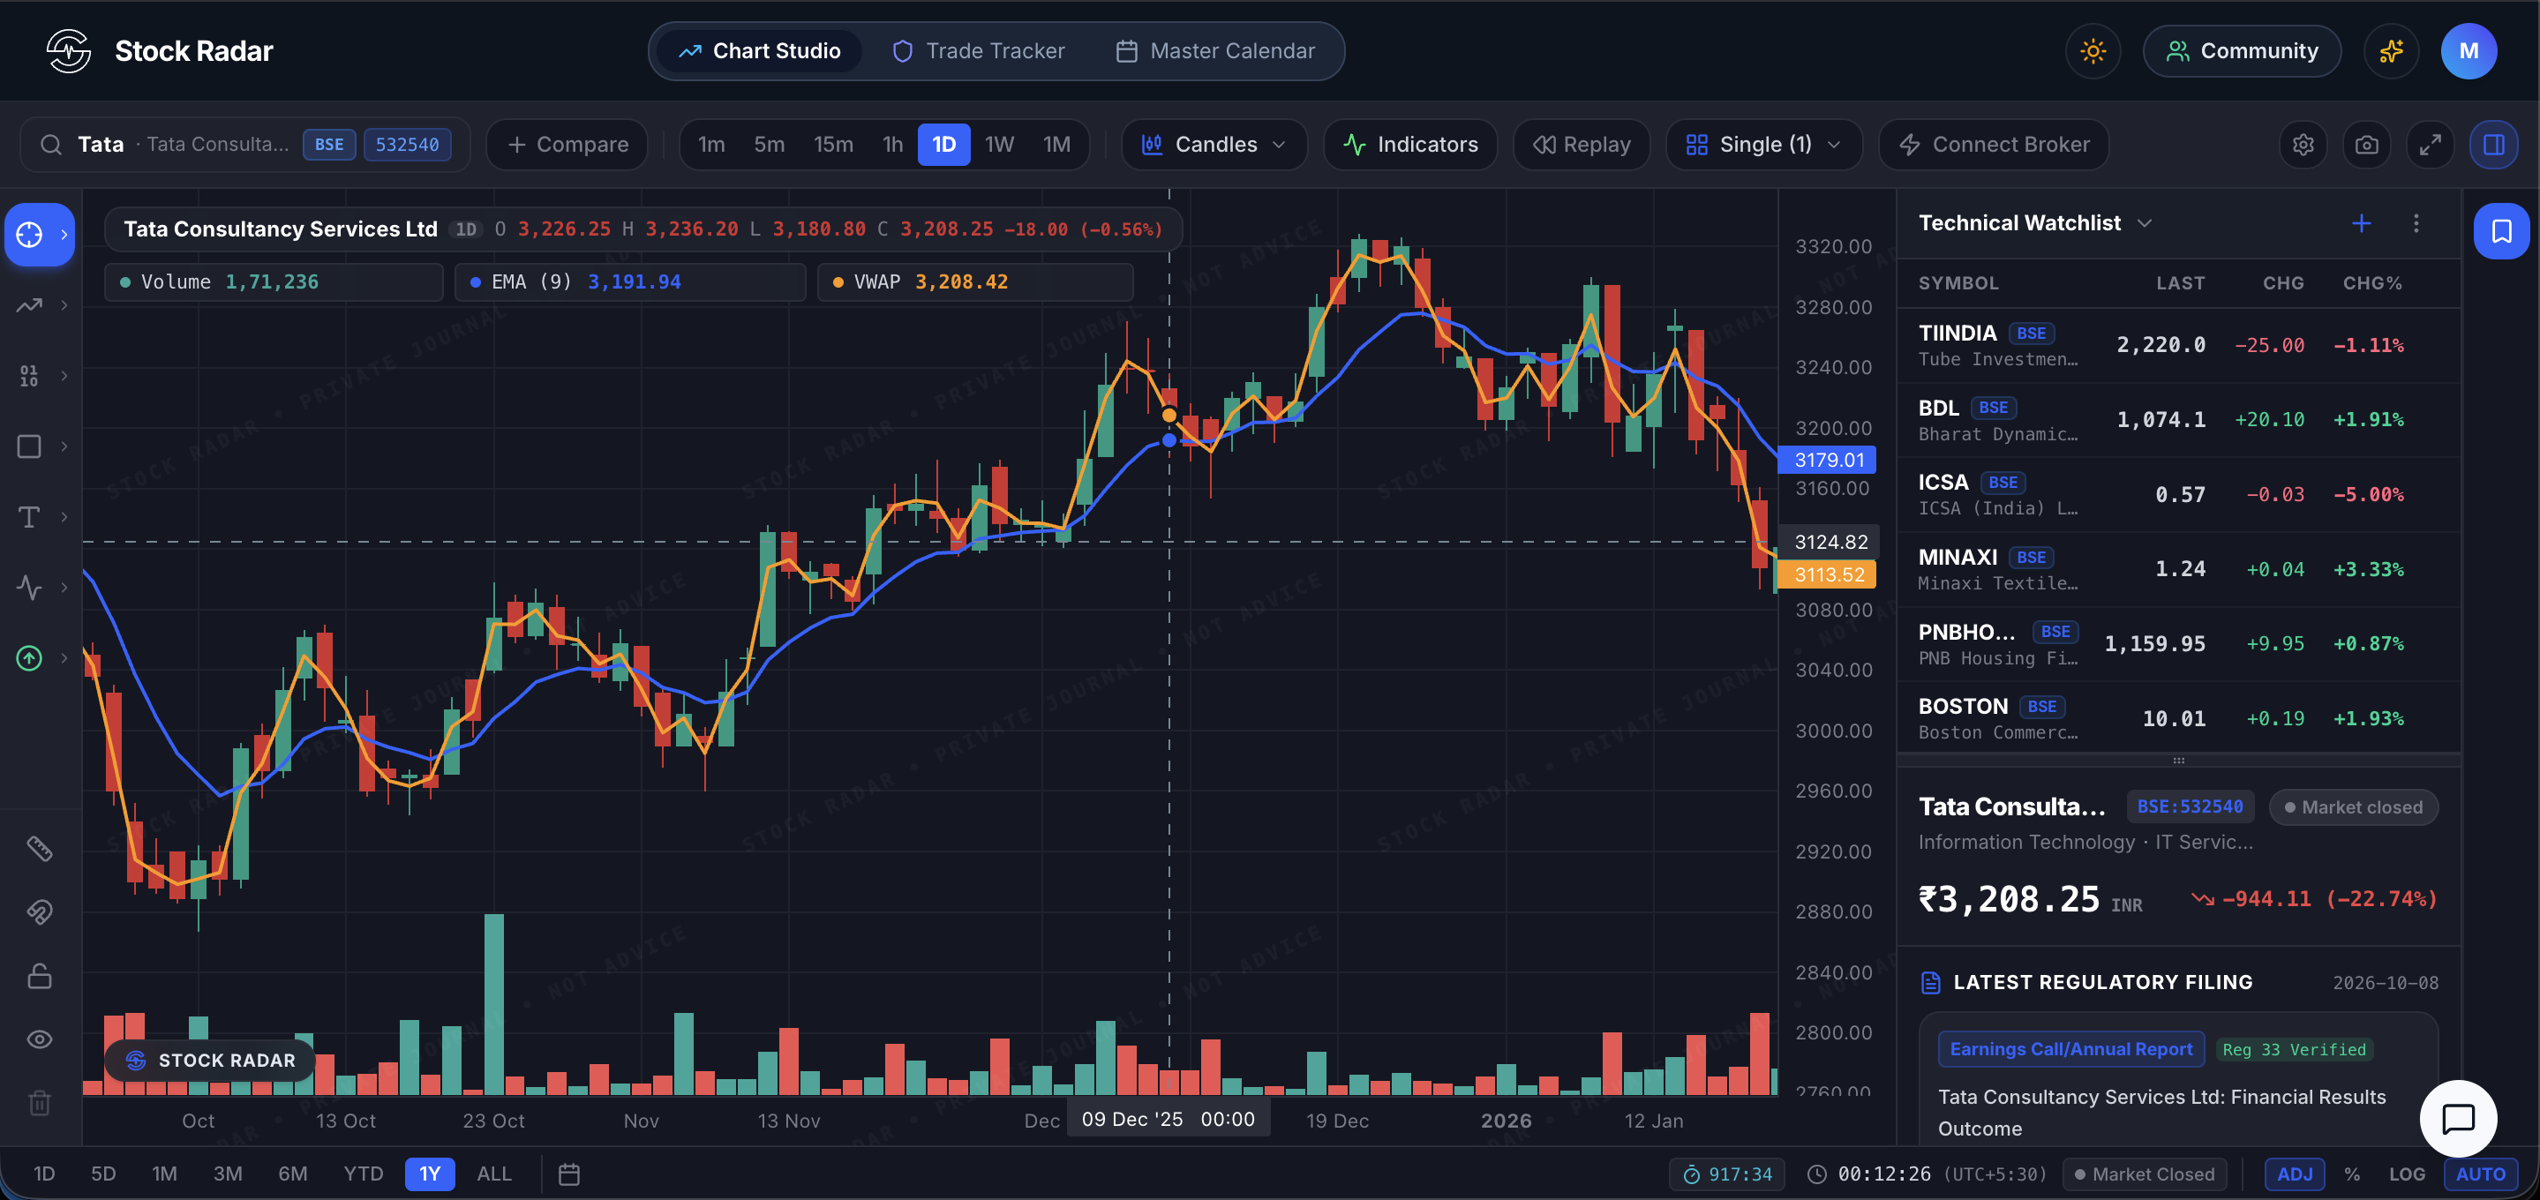
Task: Click the Compare button
Action: point(567,145)
